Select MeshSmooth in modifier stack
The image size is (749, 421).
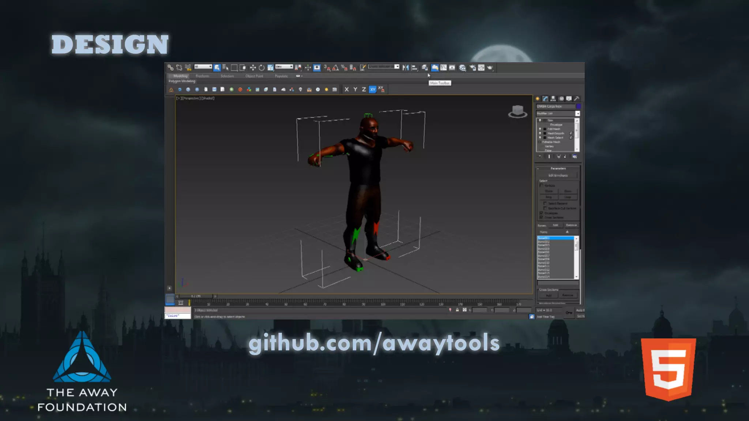tap(556, 133)
